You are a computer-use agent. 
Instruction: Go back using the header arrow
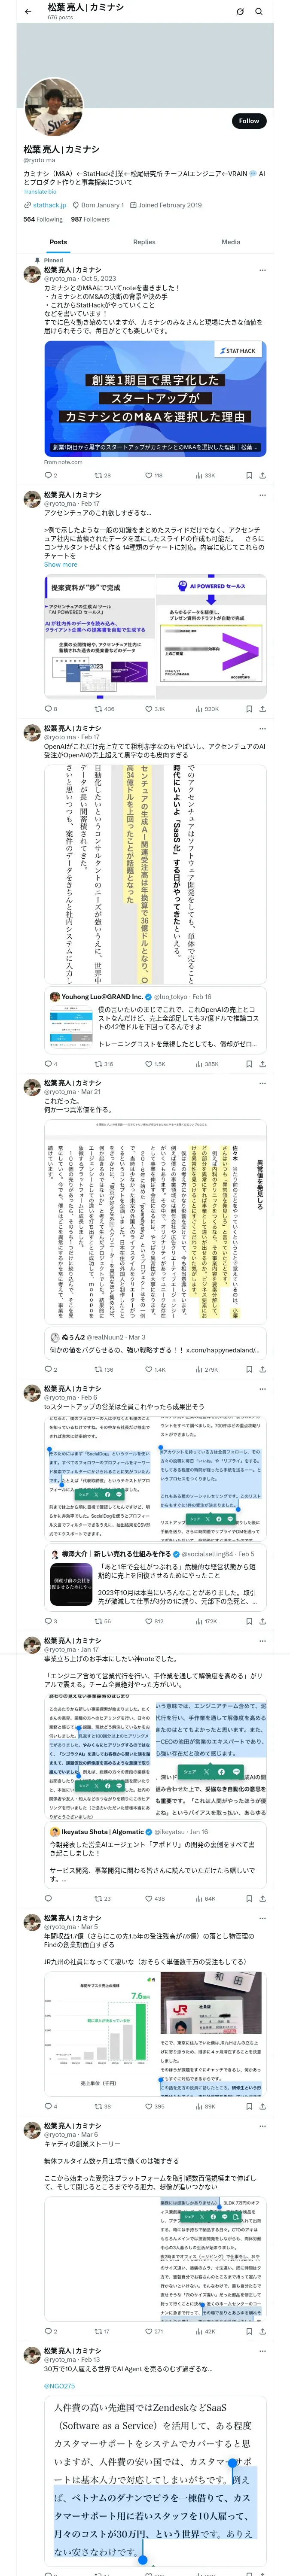pos(27,11)
